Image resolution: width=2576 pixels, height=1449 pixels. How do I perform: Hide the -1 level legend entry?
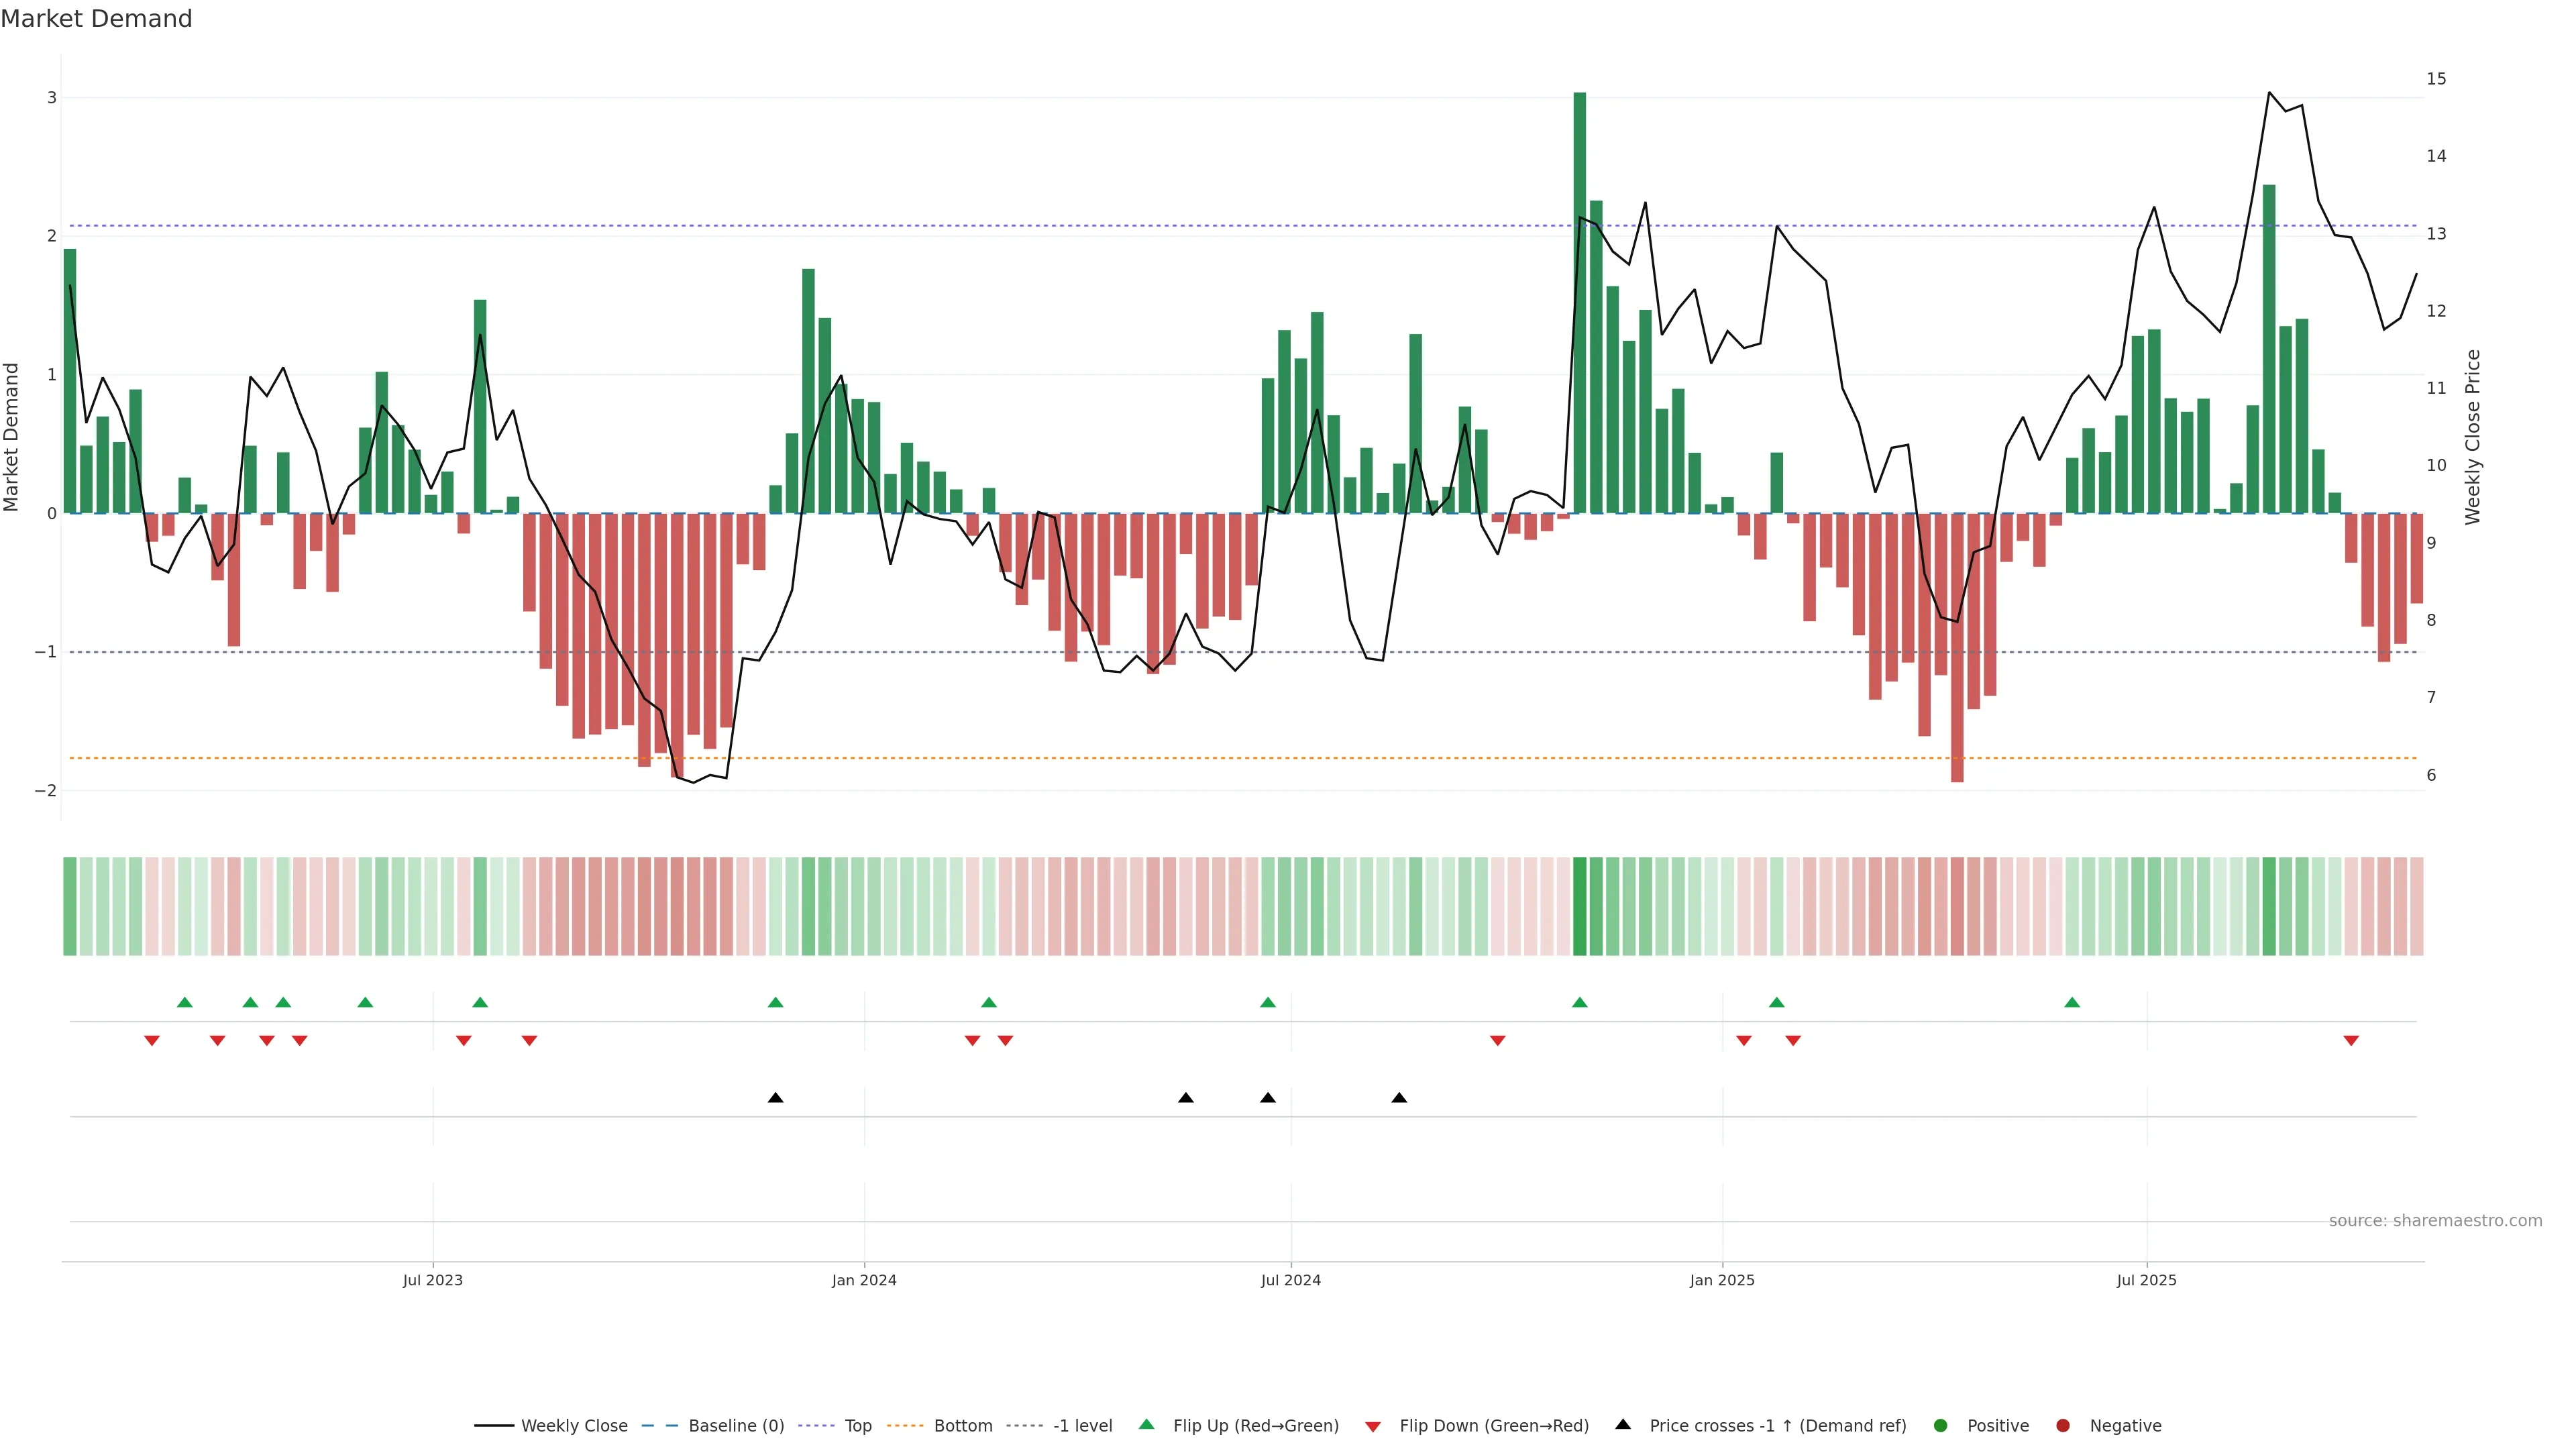click(1082, 1426)
